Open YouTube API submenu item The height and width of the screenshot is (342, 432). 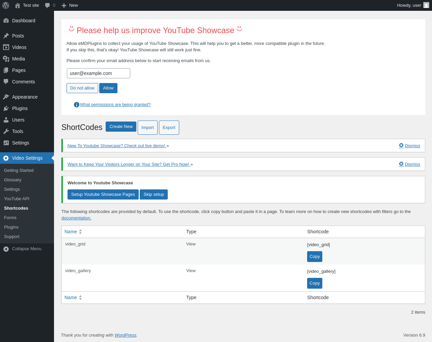click(17, 199)
